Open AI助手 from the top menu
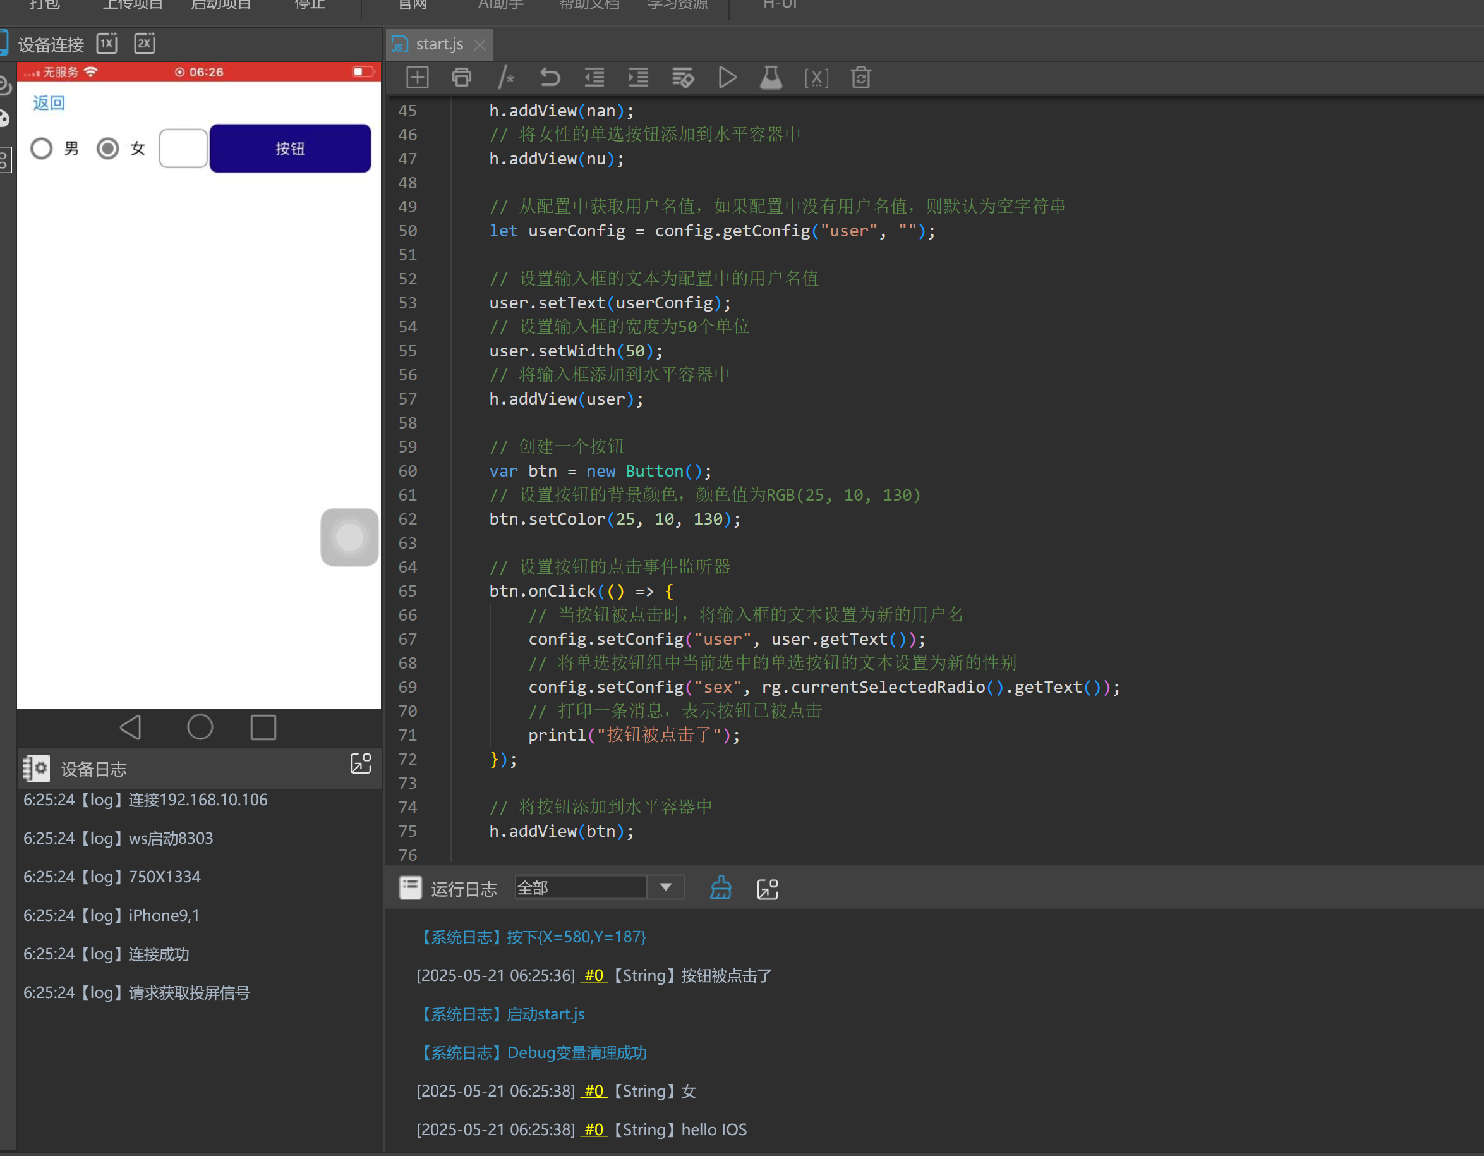 click(501, 5)
